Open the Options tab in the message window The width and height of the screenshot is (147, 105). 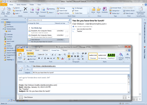[x=45, y=50]
